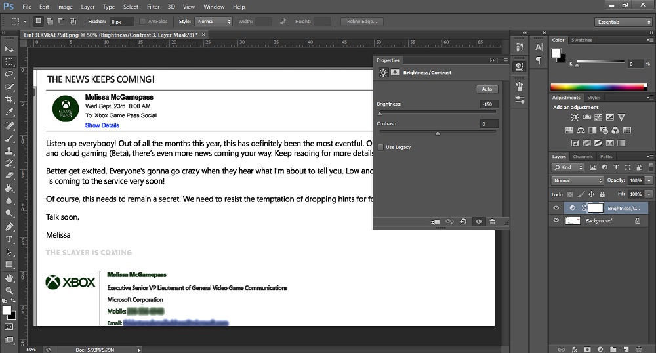Switch to the Styles tab
The height and width of the screenshot is (353, 656).
pyautogui.click(x=594, y=98)
